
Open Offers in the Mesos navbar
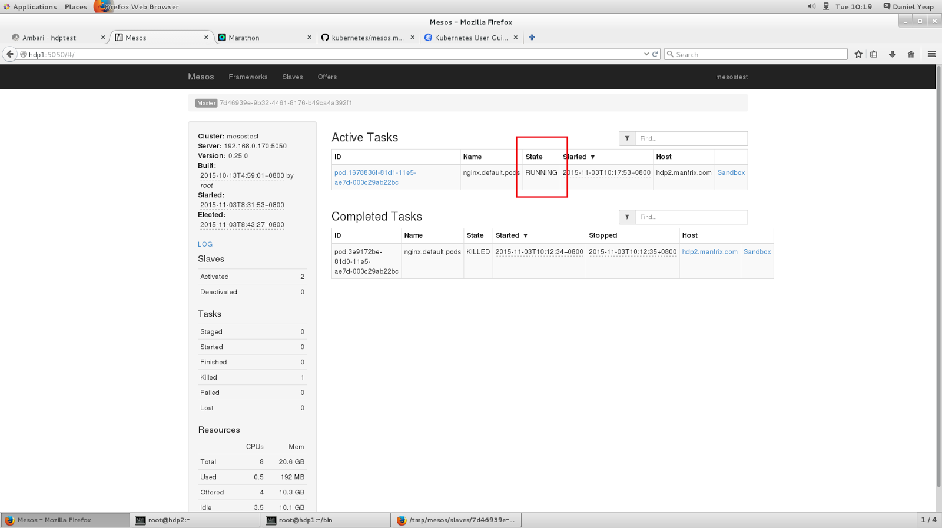click(327, 77)
